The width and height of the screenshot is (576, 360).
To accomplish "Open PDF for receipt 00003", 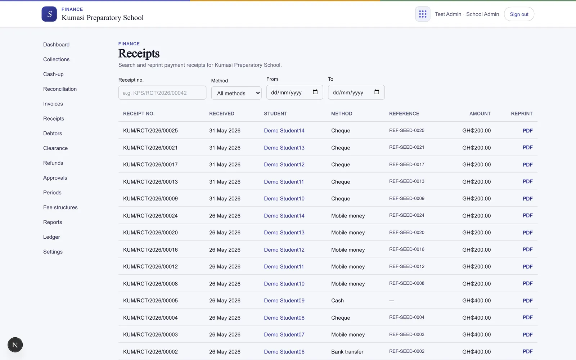I will [527, 335].
